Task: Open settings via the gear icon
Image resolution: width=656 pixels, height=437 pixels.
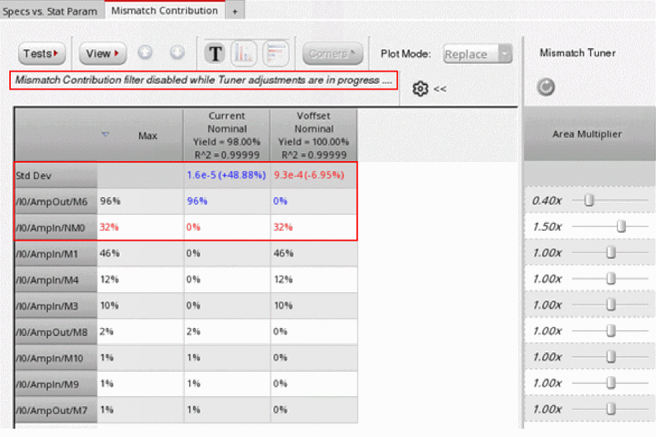Action: tap(420, 89)
